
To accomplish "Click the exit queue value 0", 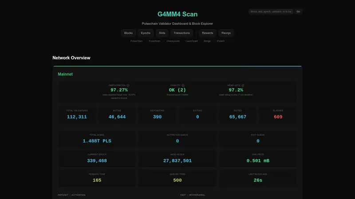I will (258, 141).
